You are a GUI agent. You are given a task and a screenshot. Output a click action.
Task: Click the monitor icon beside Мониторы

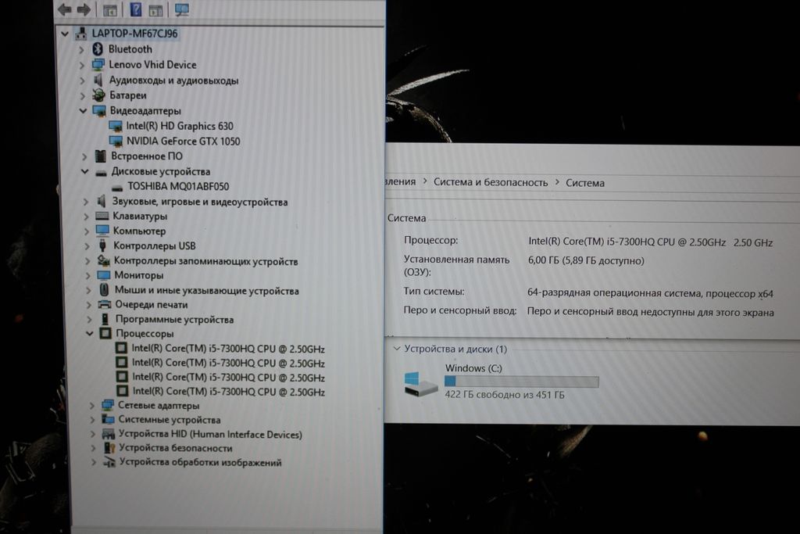(104, 275)
